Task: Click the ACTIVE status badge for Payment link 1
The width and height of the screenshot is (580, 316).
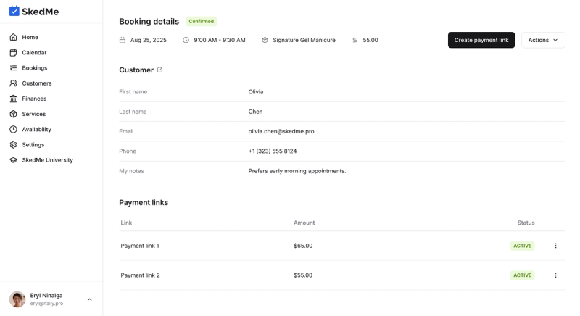Action: point(522,246)
